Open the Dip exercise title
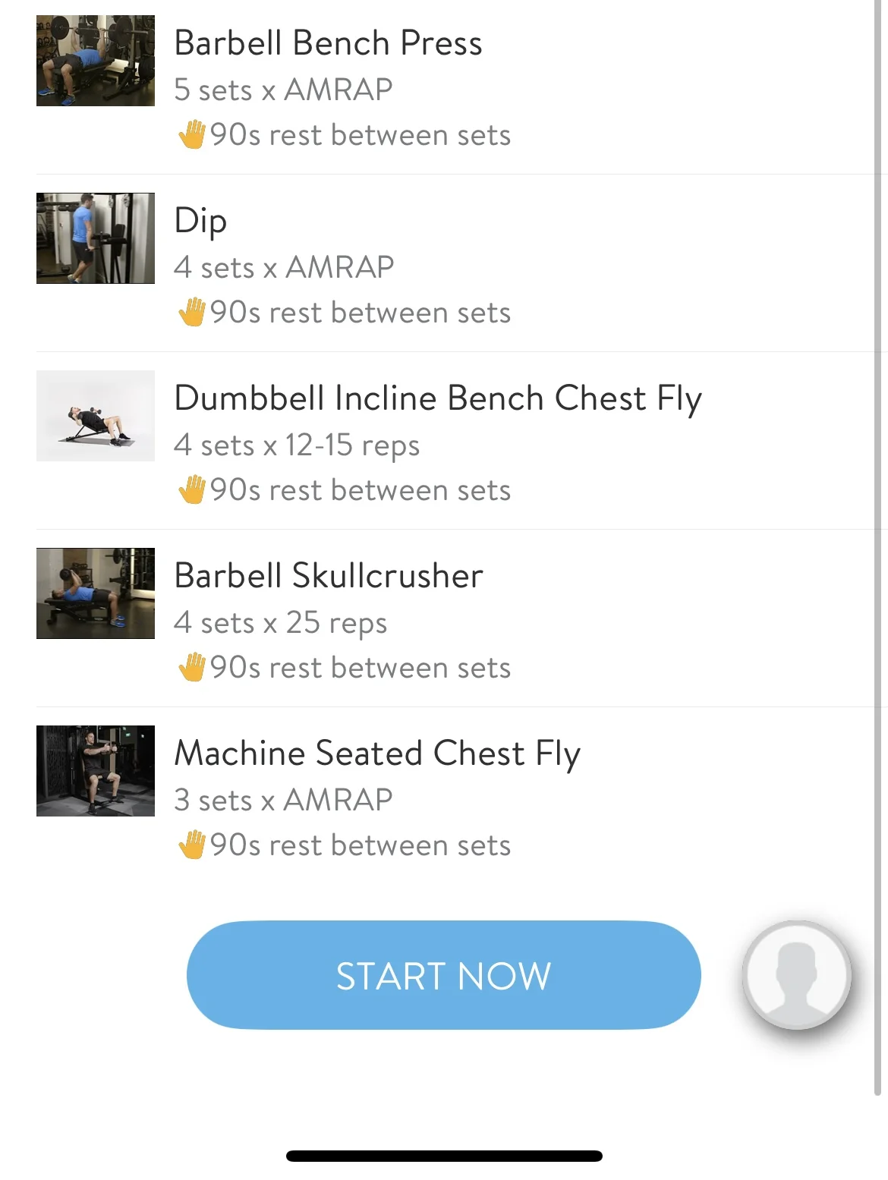Screen dimensions: 888x1180 [200, 221]
